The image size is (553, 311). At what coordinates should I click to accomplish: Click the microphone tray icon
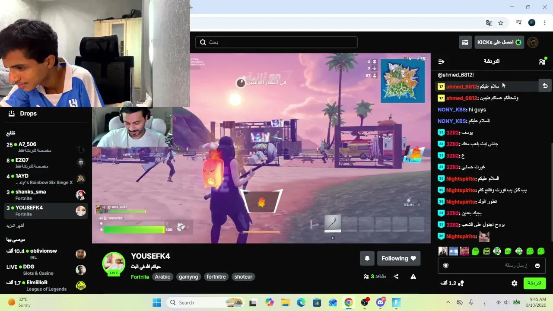pos(471,302)
